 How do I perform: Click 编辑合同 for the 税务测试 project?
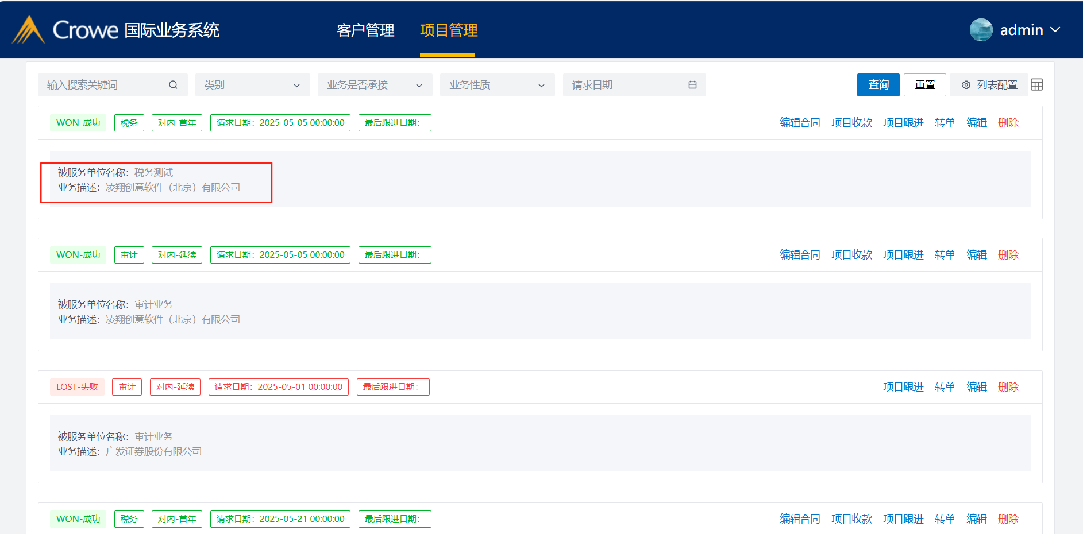800,123
